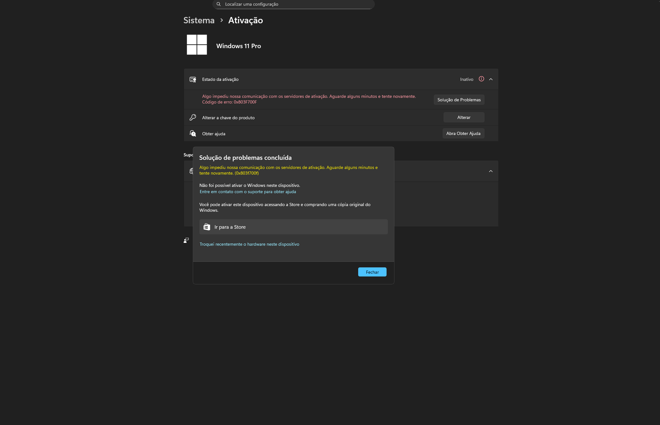Open the contact support link

click(x=248, y=191)
